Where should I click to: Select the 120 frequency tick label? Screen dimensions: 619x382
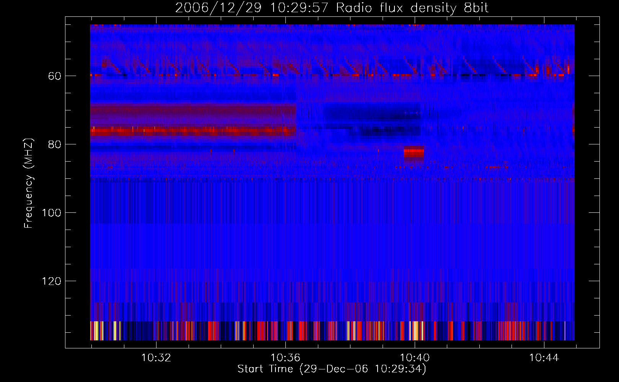click(51, 281)
